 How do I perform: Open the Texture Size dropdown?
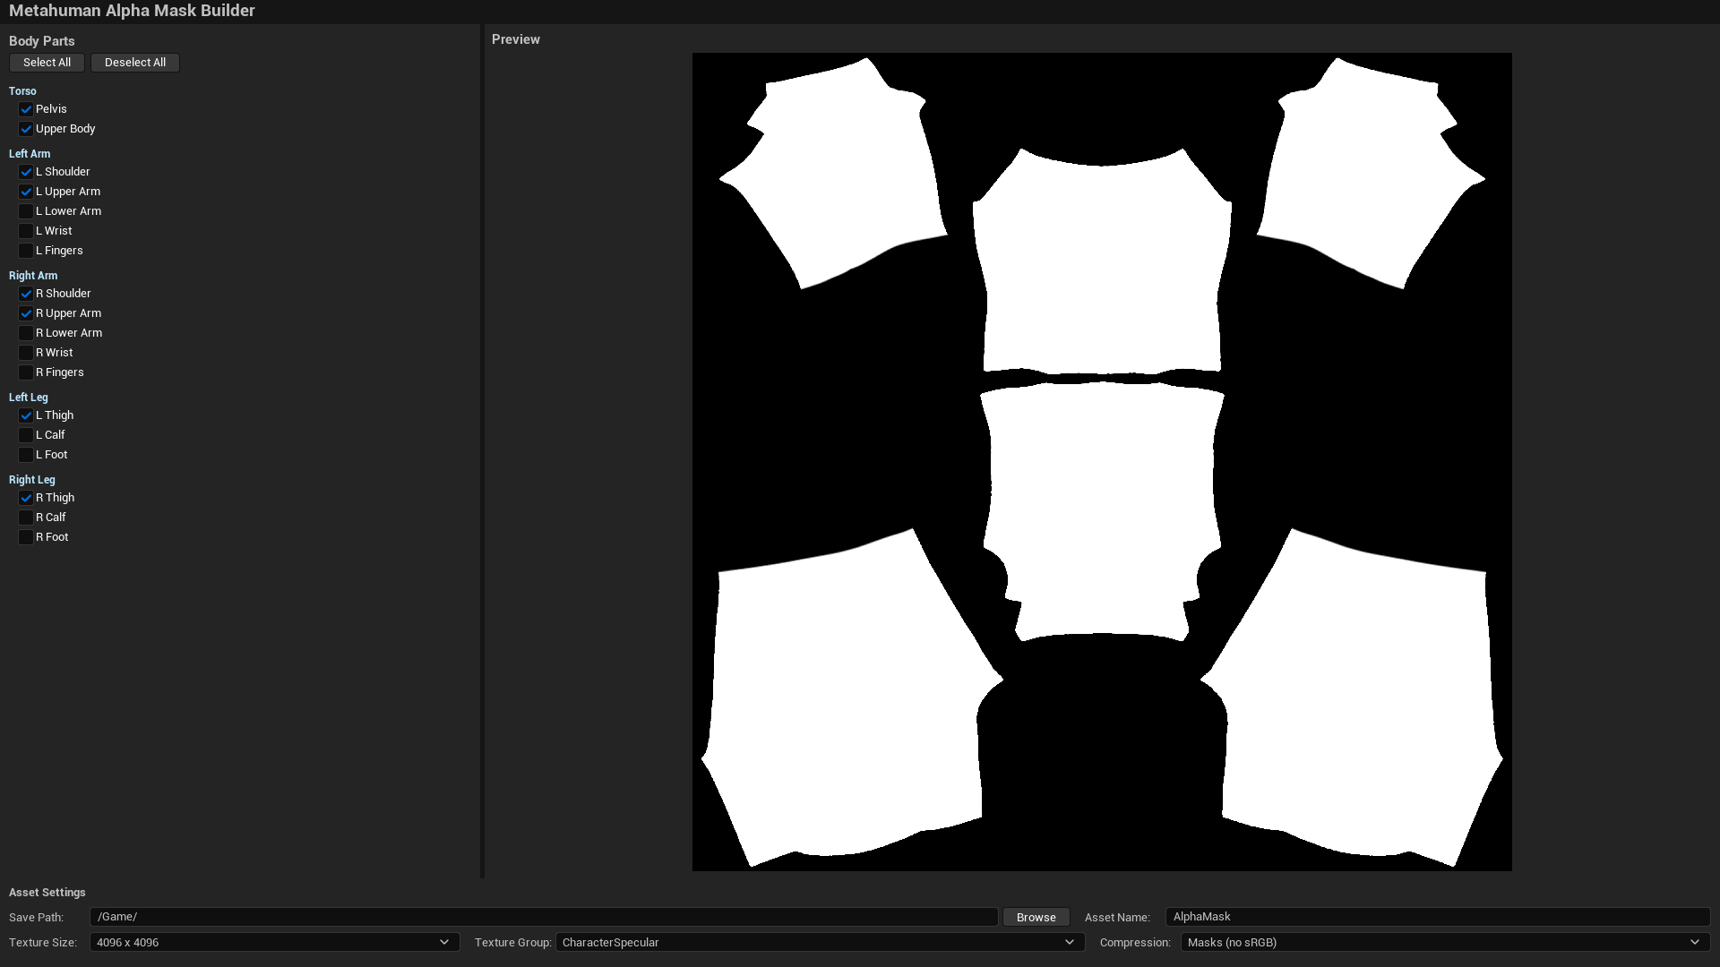(x=274, y=942)
